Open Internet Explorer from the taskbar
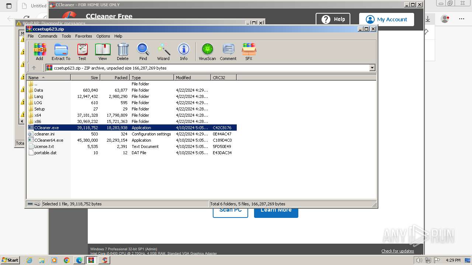472x265 pixels. click(29, 260)
